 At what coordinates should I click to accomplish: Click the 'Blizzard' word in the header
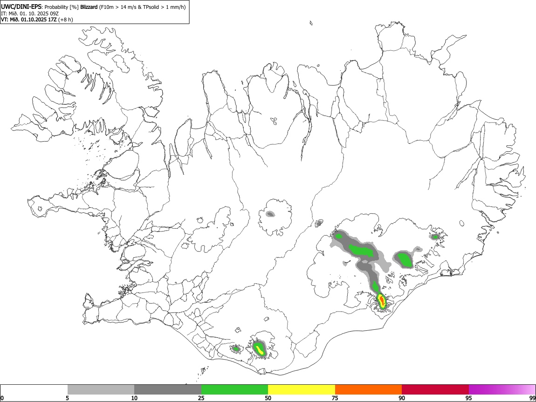click(x=89, y=7)
